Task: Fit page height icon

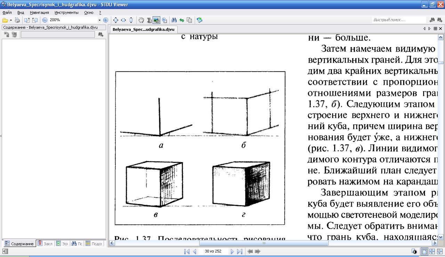Action: tap(131, 20)
